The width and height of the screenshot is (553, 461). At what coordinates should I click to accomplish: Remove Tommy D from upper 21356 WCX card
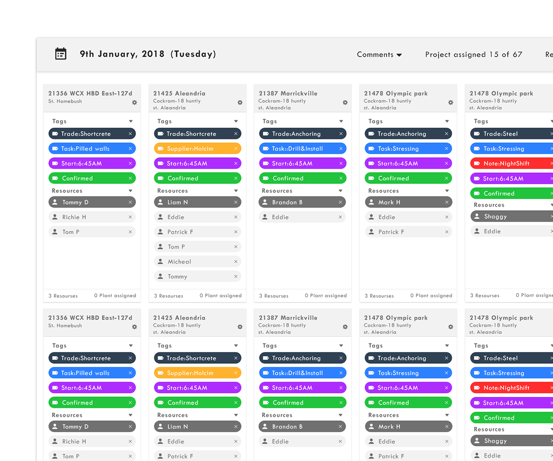[x=130, y=202]
